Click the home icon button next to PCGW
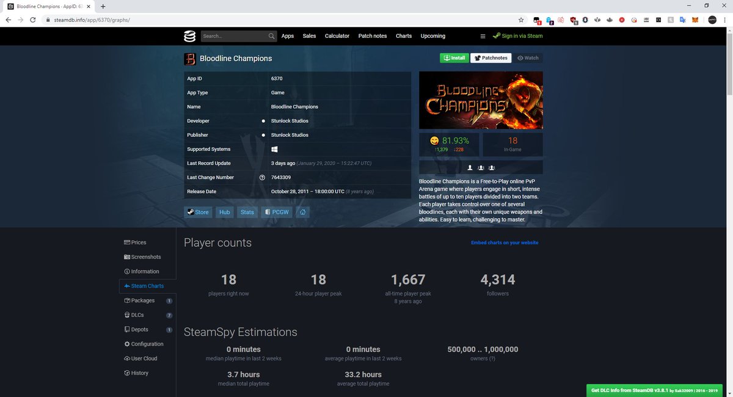The image size is (733, 397). (x=303, y=212)
